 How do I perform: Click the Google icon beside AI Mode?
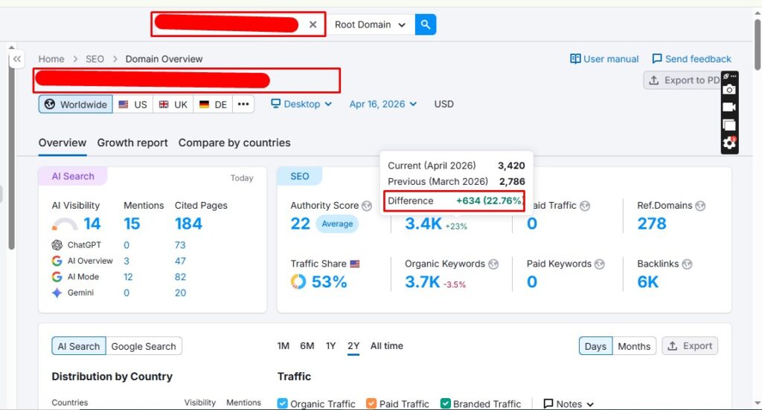pyautogui.click(x=57, y=276)
